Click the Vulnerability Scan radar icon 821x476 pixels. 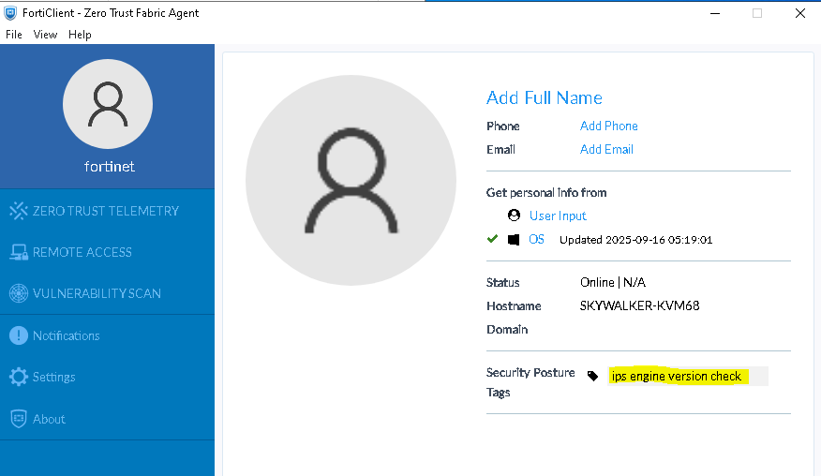pyautogui.click(x=19, y=293)
